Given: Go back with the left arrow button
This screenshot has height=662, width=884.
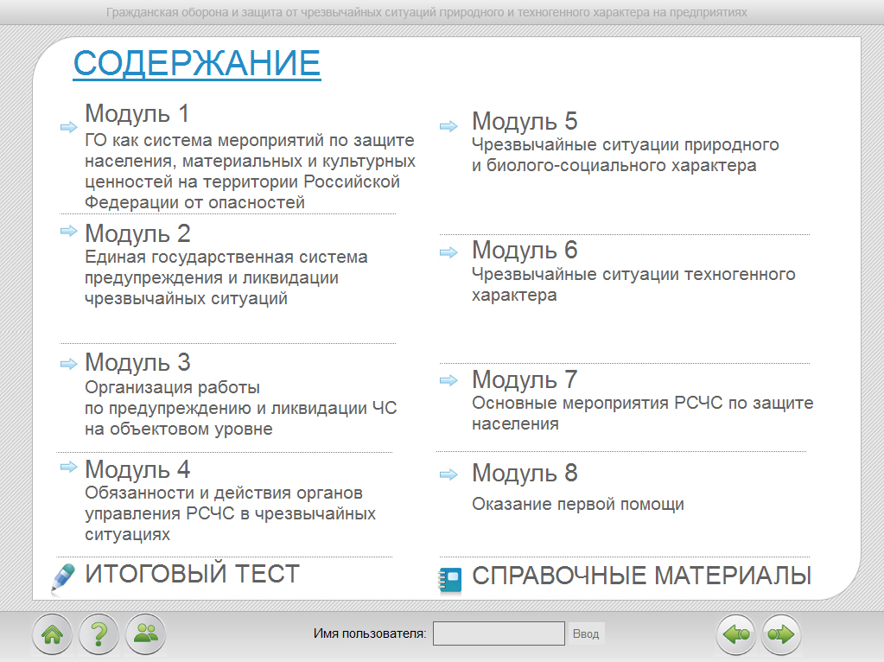Looking at the screenshot, I should 736,635.
